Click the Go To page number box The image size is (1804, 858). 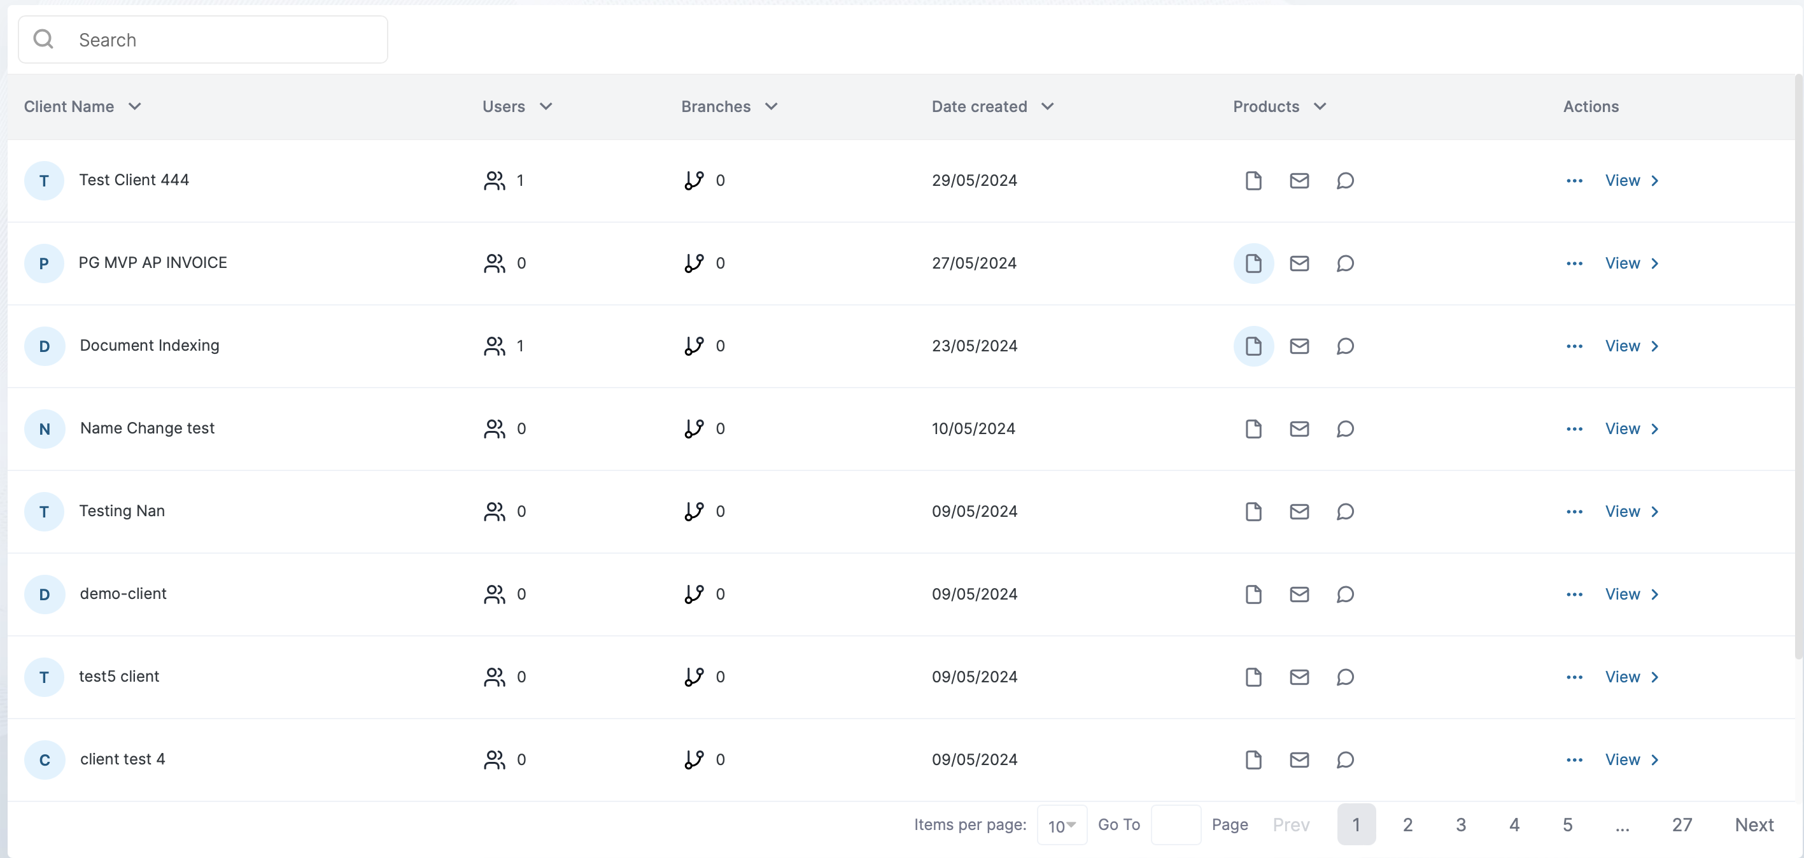tap(1175, 824)
